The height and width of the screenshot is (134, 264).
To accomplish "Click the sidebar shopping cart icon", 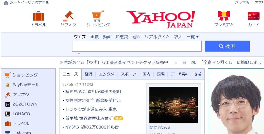I will [8, 75].
